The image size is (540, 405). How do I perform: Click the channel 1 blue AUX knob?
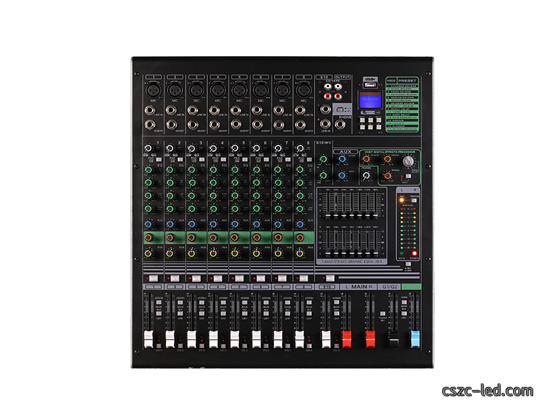(x=148, y=225)
